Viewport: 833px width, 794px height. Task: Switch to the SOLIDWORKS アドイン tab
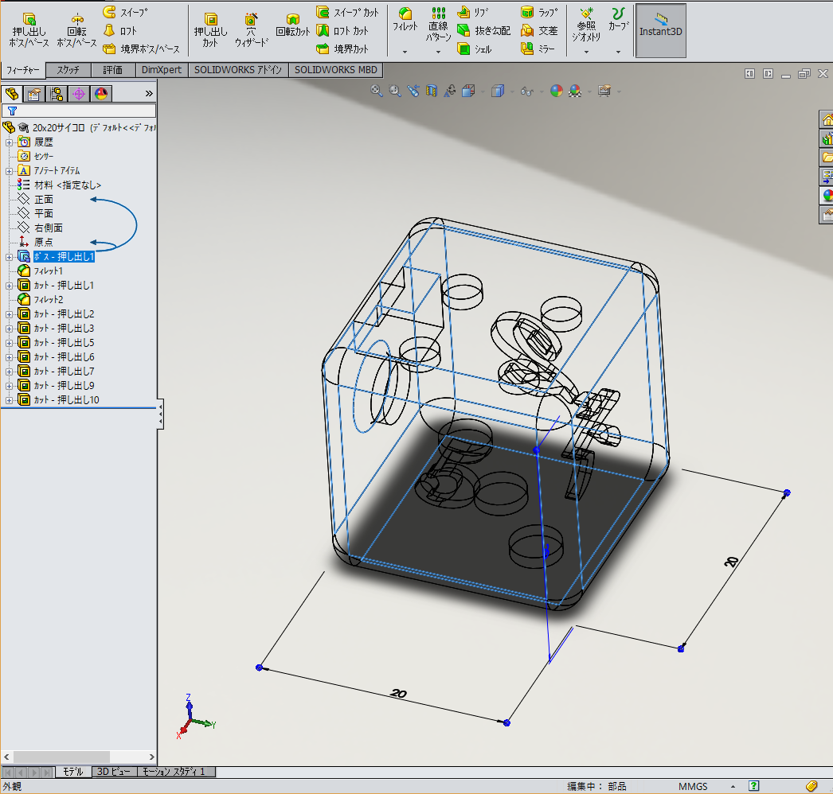pyautogui.click(x=238, y=70)
